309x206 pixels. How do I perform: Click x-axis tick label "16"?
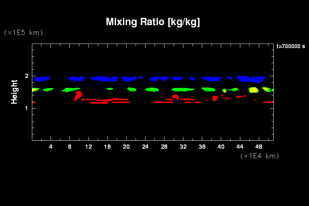coord(107,147)
